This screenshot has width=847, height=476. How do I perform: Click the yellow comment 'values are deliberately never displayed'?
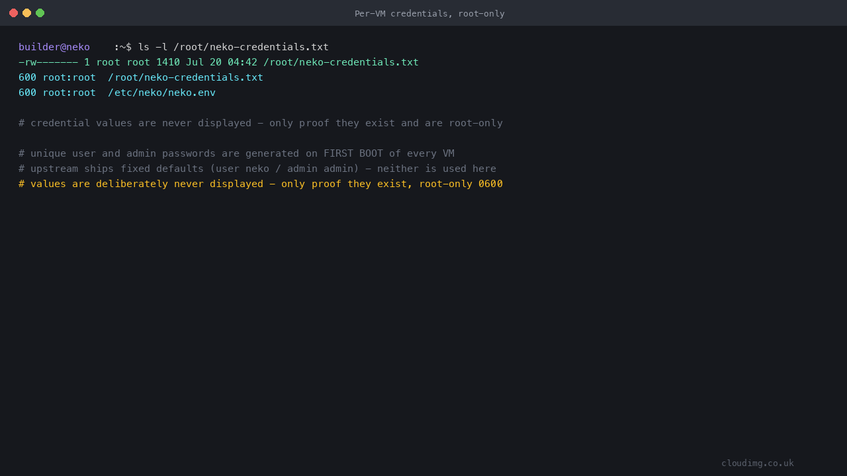pyautogui.click(x=261, y=184)
